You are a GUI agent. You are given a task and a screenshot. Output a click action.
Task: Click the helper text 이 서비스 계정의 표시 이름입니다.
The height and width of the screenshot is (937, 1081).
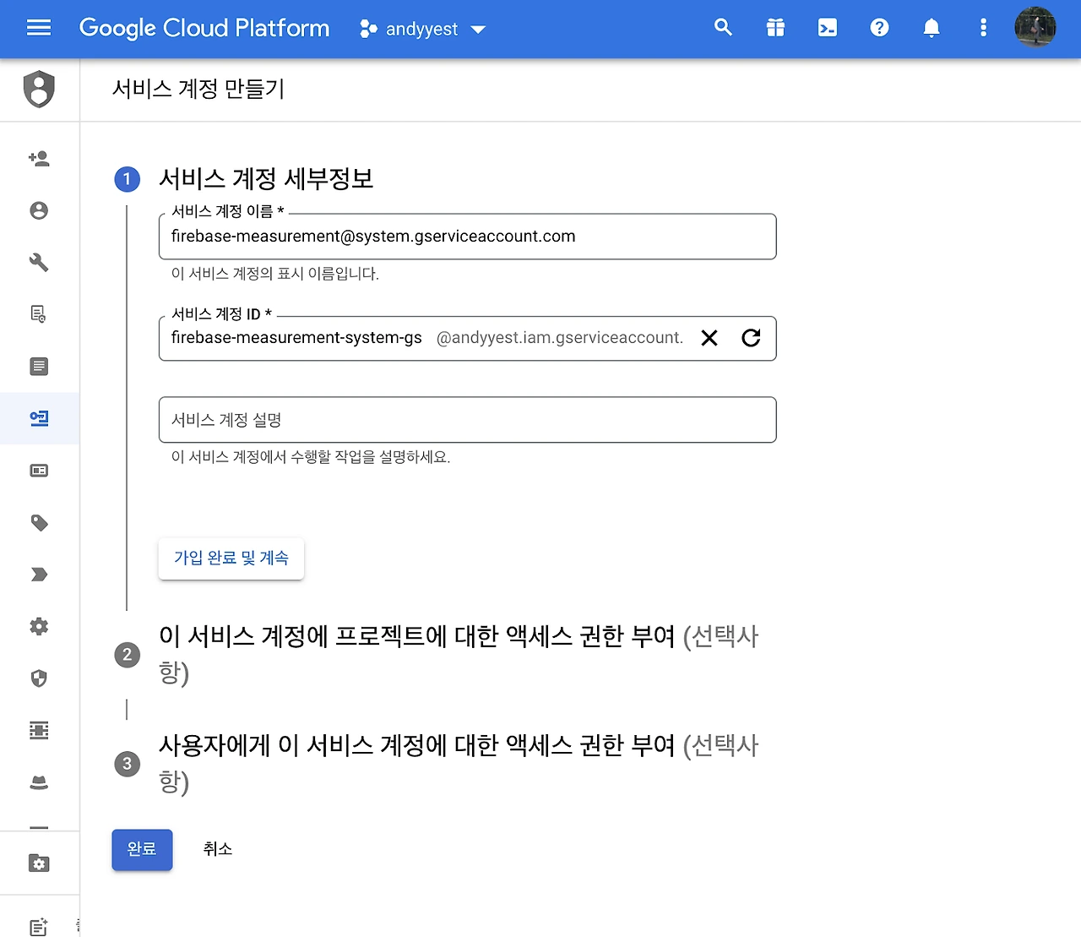click(275, 274)
